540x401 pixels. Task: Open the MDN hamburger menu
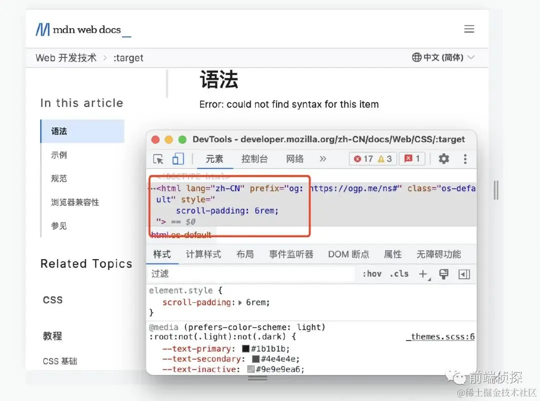[469, 29]
